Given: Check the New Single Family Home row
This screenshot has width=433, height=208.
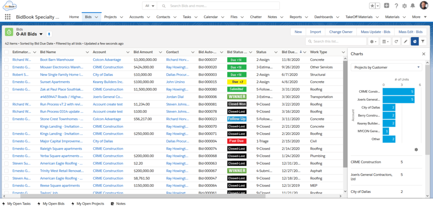Looking at the screenshot, I should pos(6,74).
